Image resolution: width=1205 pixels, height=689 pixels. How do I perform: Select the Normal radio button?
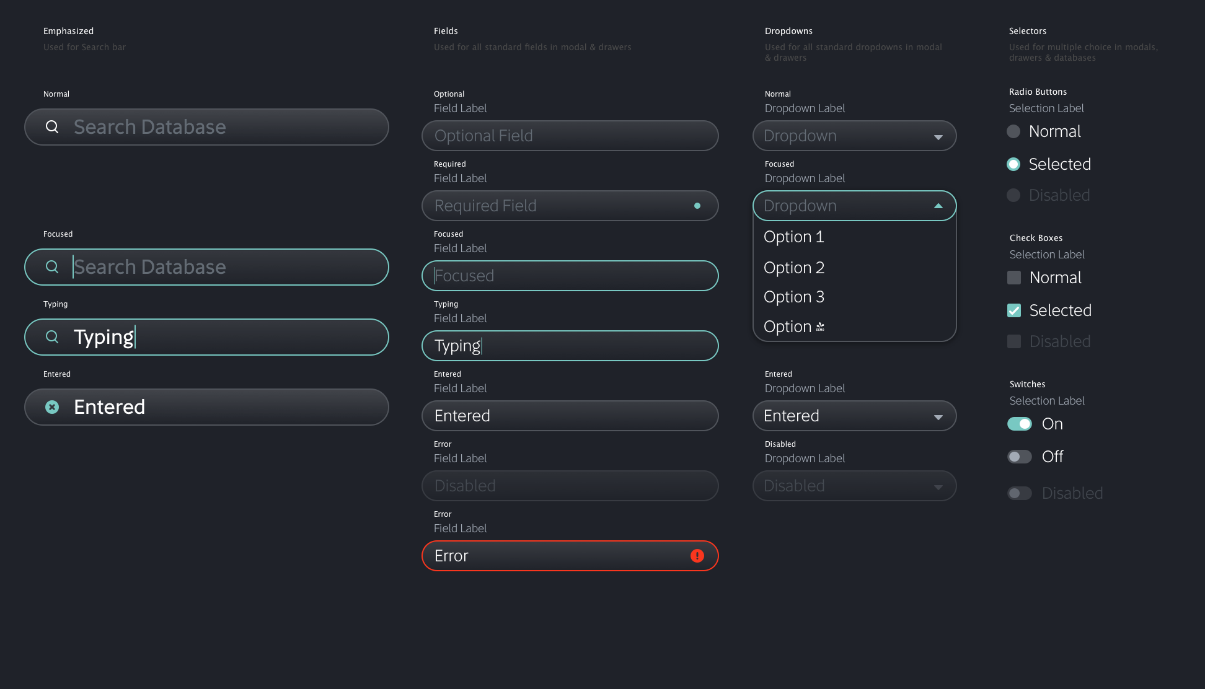click(1013, 131)
